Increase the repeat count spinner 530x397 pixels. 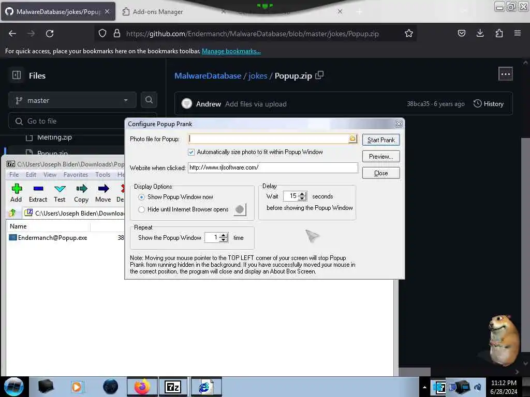pyautogui.click(x=224, y=235)
